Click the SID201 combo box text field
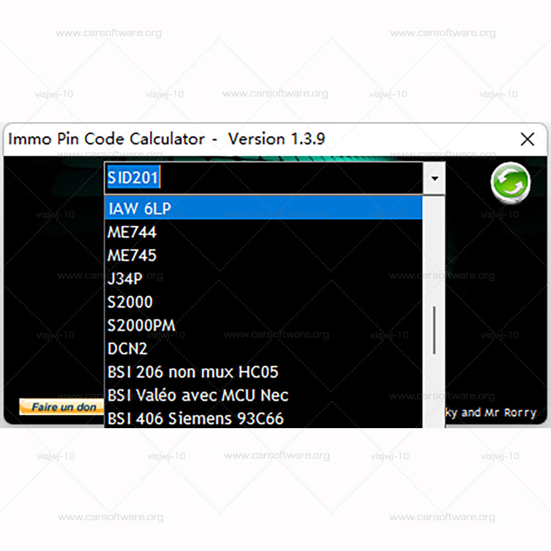This screenshot has height=551, width=551. (x=264, y=178)
